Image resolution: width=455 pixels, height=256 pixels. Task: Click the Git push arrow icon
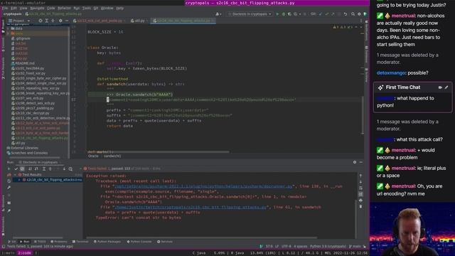pos(333,14)
